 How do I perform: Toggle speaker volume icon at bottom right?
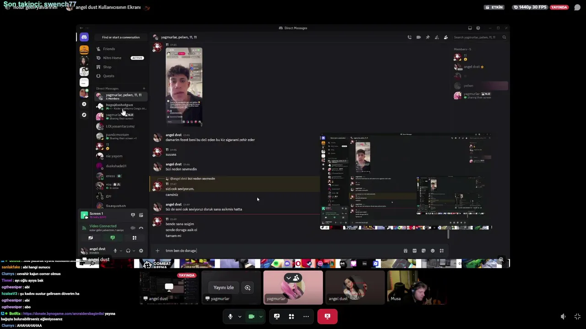click(563, 316)
